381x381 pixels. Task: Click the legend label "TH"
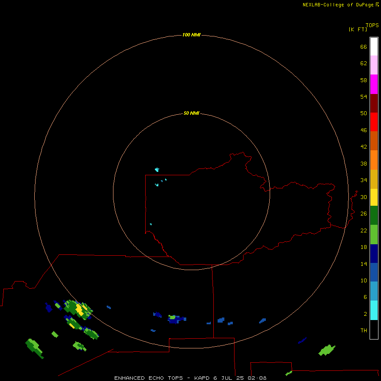tap(364, 331)
